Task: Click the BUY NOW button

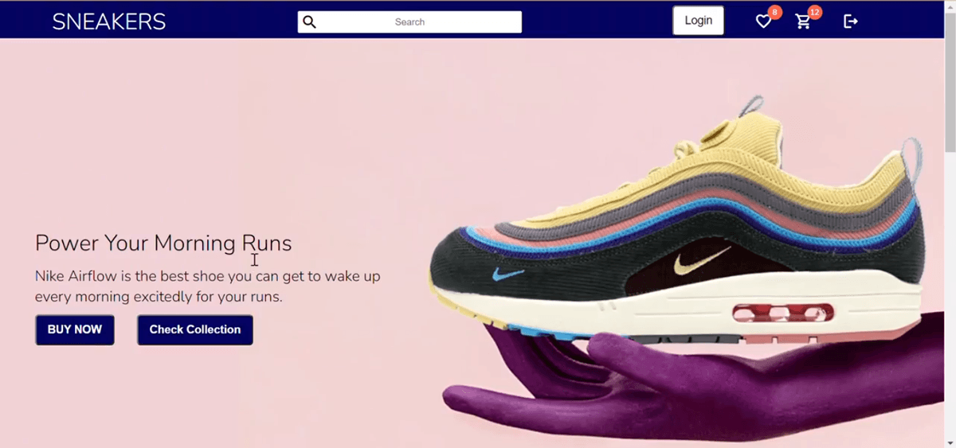Action: 75,329
